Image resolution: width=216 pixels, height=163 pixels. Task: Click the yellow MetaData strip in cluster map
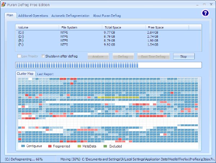[x=118, y=97]
